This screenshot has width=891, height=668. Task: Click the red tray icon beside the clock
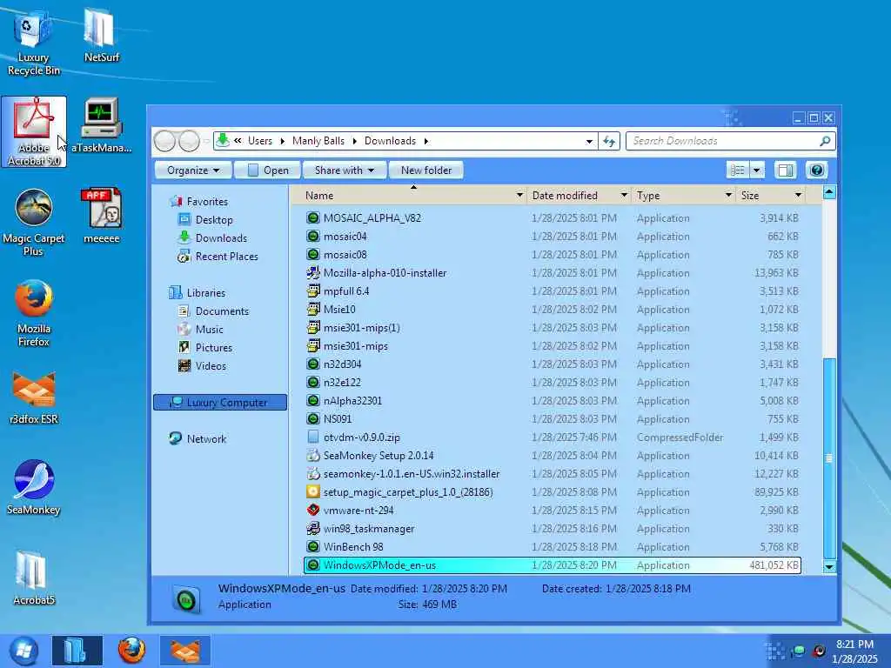point(819,651)
